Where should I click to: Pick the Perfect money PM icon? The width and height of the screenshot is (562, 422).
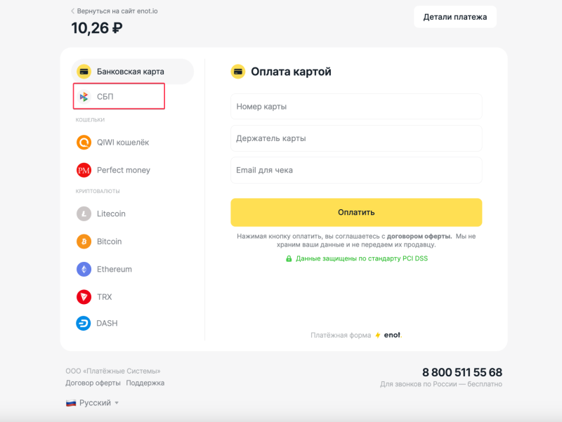[x=84, y=170]
